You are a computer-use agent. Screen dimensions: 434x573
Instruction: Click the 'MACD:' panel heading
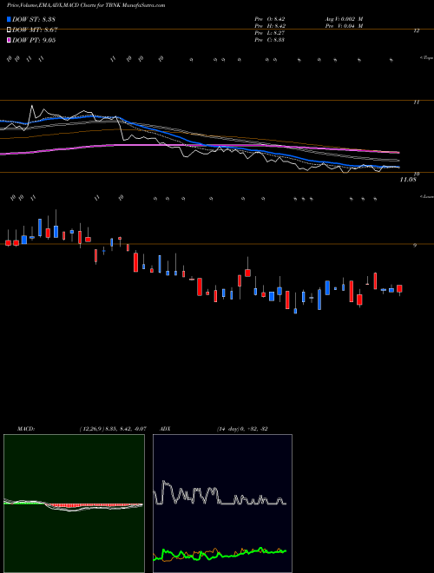click(26, 429)
